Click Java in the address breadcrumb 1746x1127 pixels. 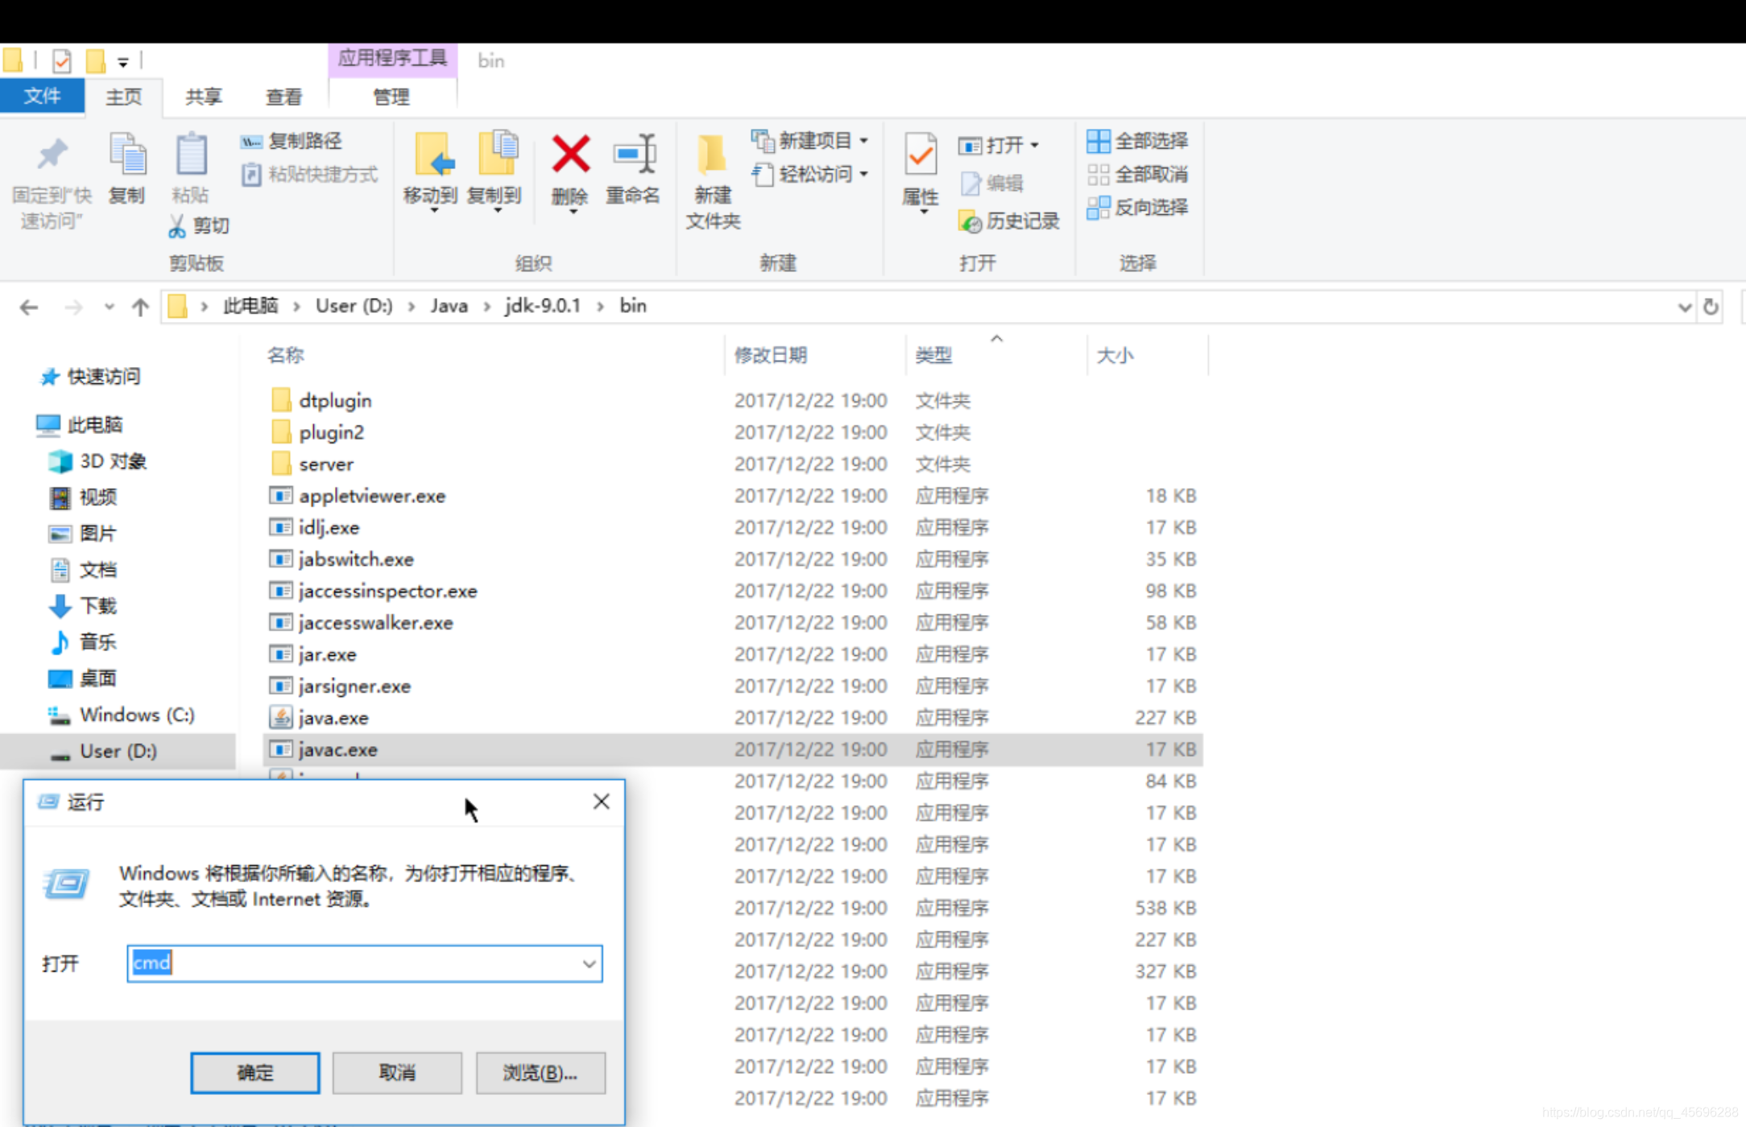tap(449, 307)
